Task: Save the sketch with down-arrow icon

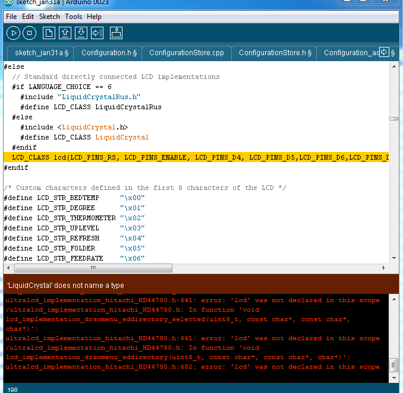Action: click(81, 33)
